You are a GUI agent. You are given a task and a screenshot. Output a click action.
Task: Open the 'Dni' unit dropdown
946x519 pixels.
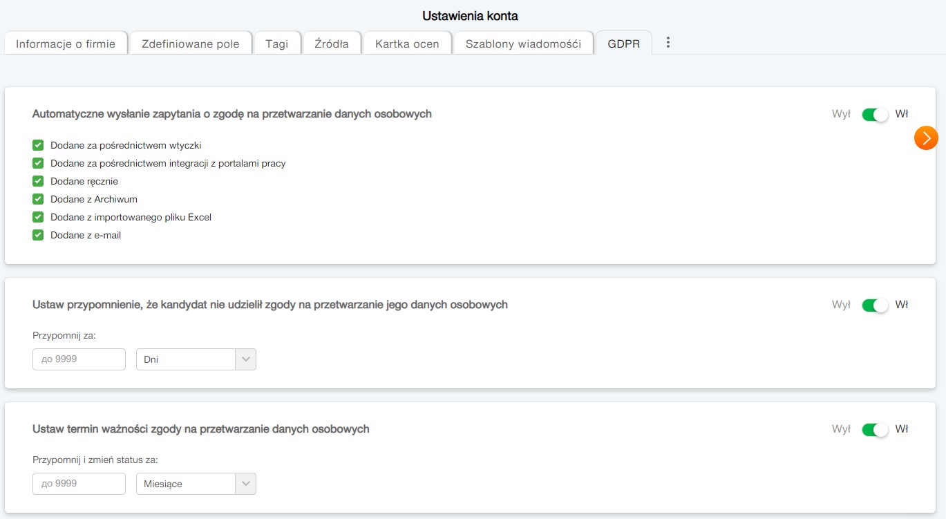pyautogui.click(x=196, y=359)
